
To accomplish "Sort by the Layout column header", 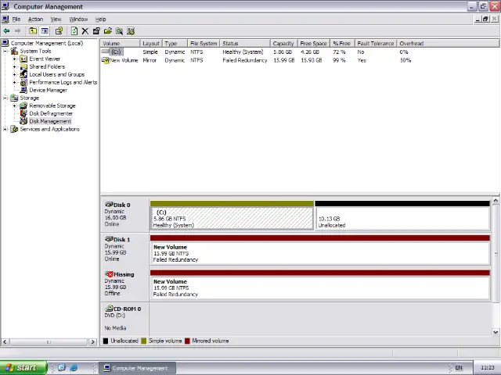I will click(151, 44).
